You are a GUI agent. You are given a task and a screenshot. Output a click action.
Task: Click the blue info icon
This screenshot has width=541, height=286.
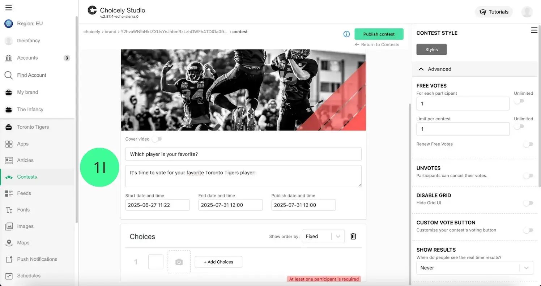click(x=346, y=34)
